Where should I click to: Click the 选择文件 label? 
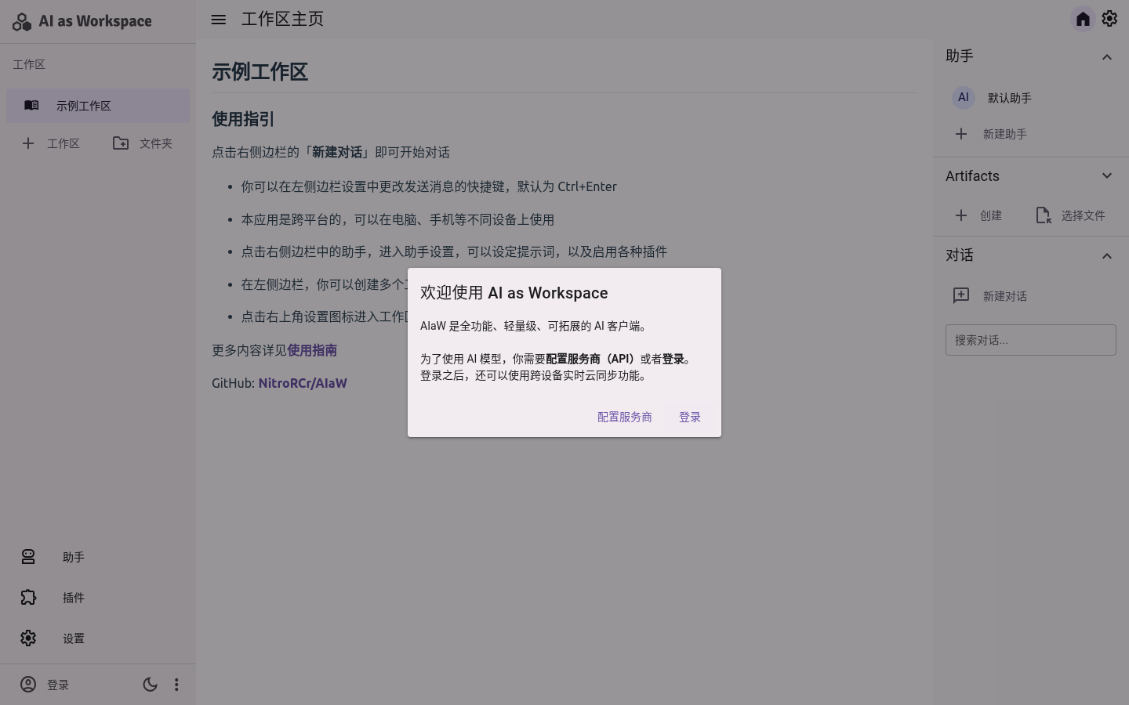1084,215
